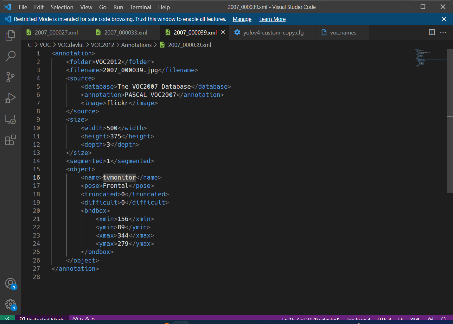
Task: Click the closing </annotation> tag on line 27
Action: [x=75, y=269]
